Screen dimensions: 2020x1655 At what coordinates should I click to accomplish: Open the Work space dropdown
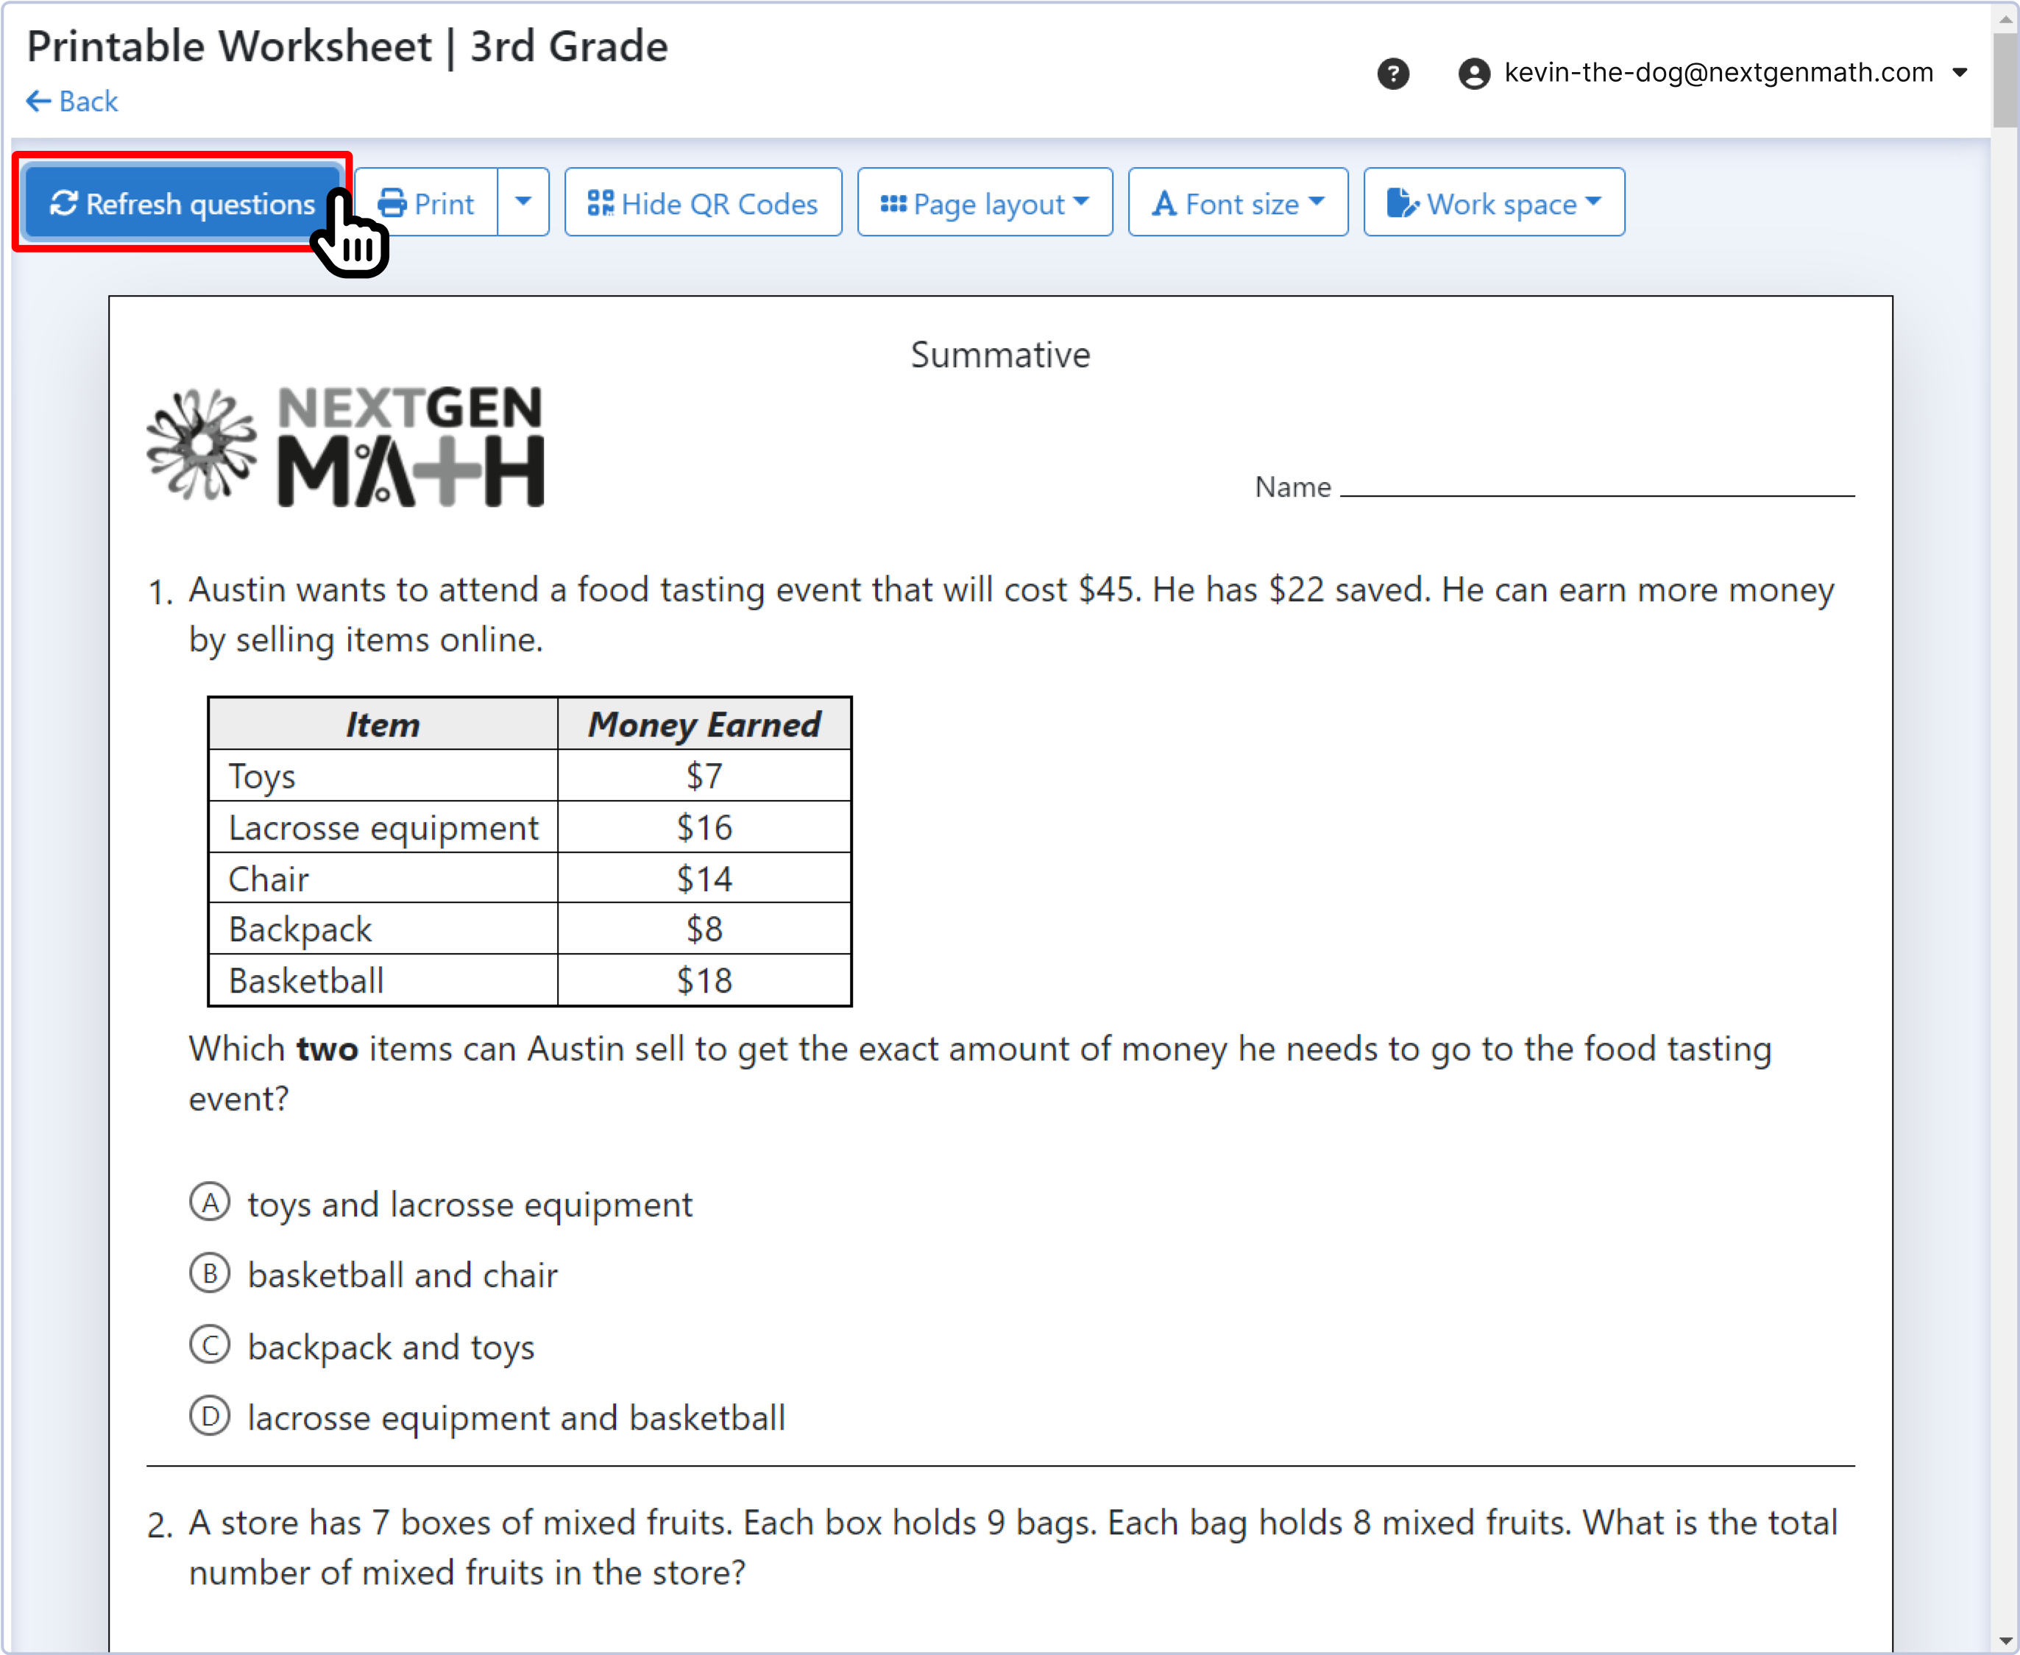[x=1494, y=203]
